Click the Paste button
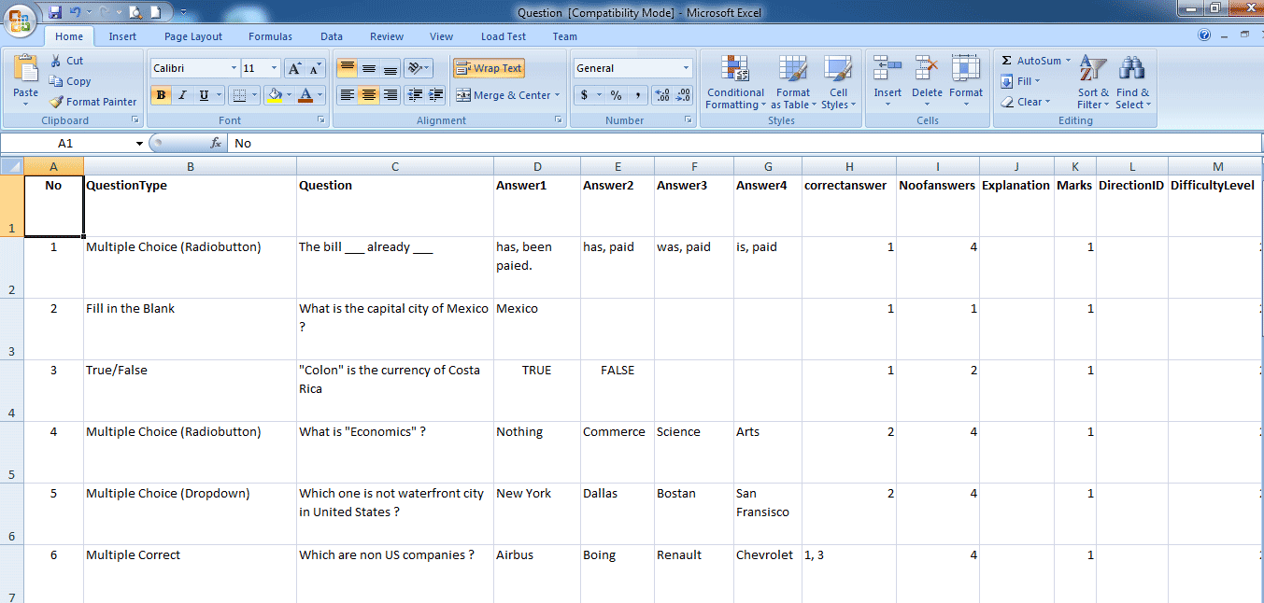 (x=25, y=79)
